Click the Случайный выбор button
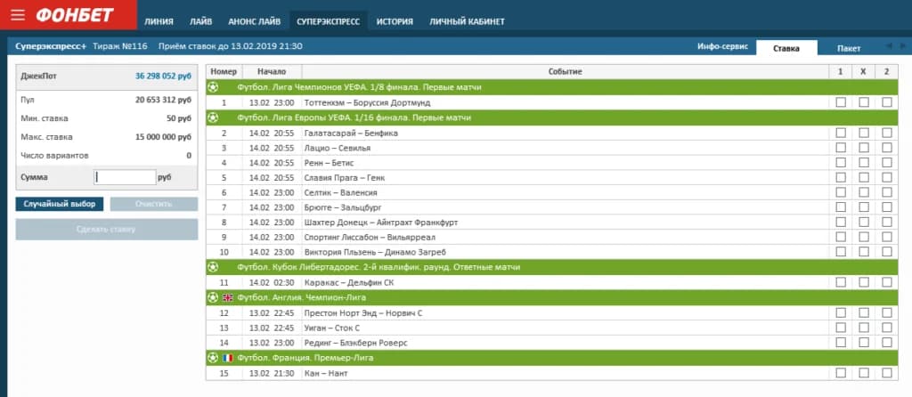This screenshot has width=912, height=397. click(60, 204)
